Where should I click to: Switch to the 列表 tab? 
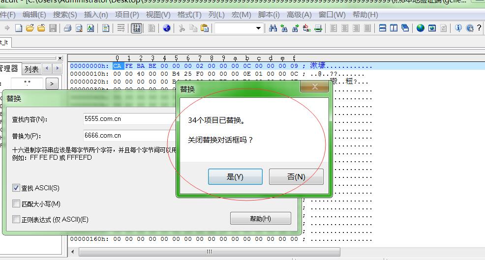point(31,69)
